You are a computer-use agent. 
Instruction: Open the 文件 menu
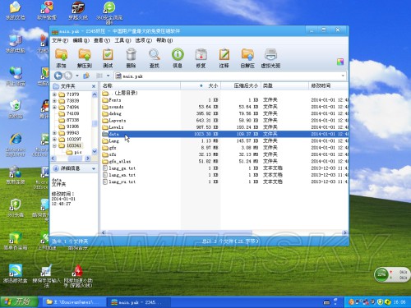pos(60,40)
